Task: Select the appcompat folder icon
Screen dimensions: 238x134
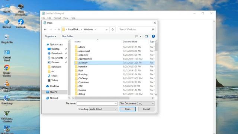Action: coord(76,51)
